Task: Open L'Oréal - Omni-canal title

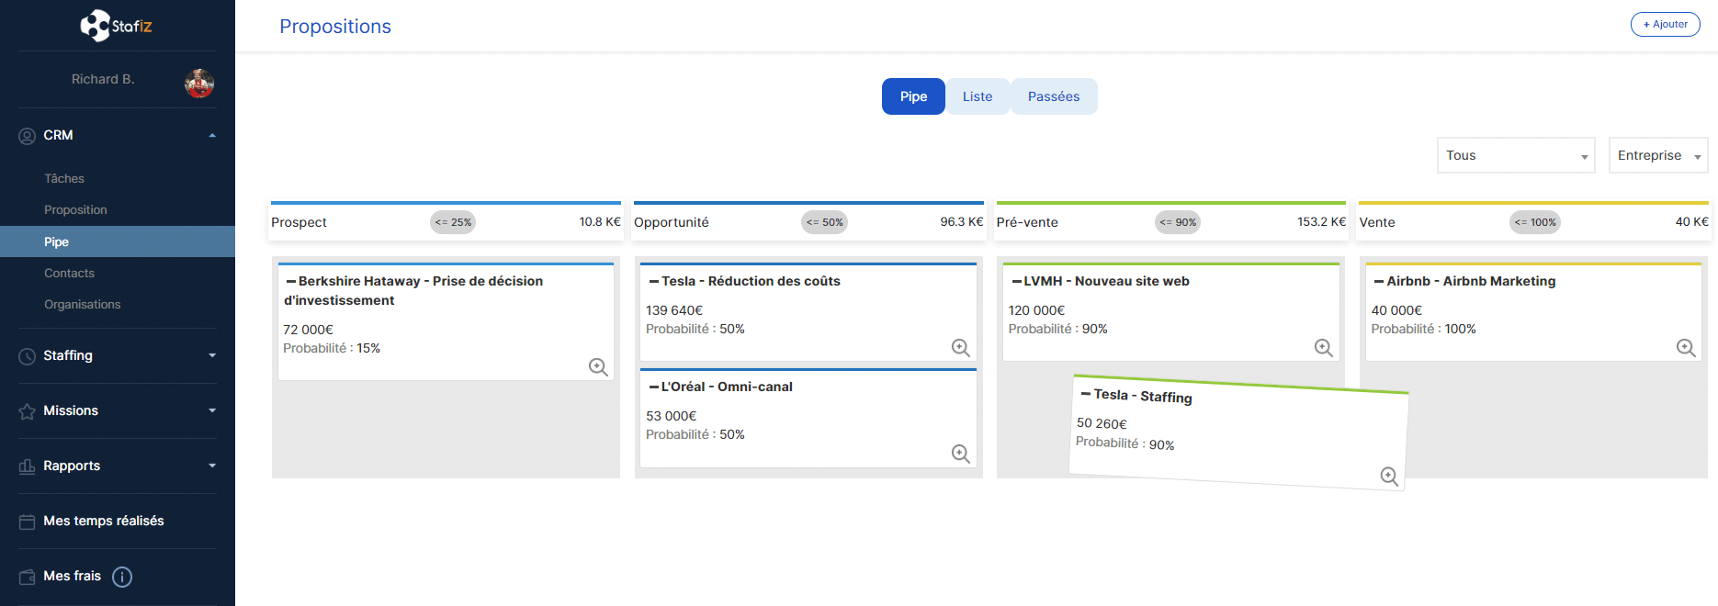Action: [x=727, y=387]
